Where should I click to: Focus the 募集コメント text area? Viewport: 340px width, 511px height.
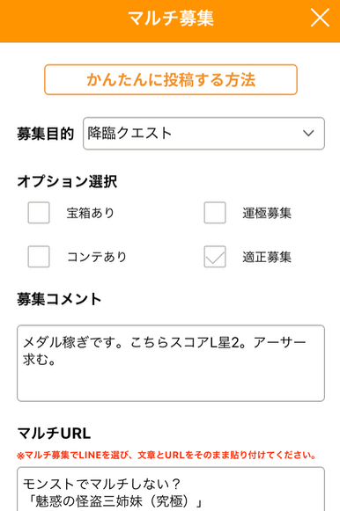coord(171,363)
